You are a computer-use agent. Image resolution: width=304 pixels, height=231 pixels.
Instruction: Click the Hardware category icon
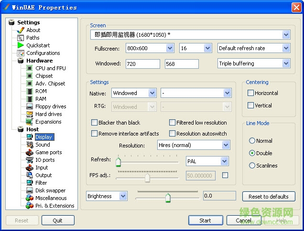pyautogui.click(x=21, y=61)
